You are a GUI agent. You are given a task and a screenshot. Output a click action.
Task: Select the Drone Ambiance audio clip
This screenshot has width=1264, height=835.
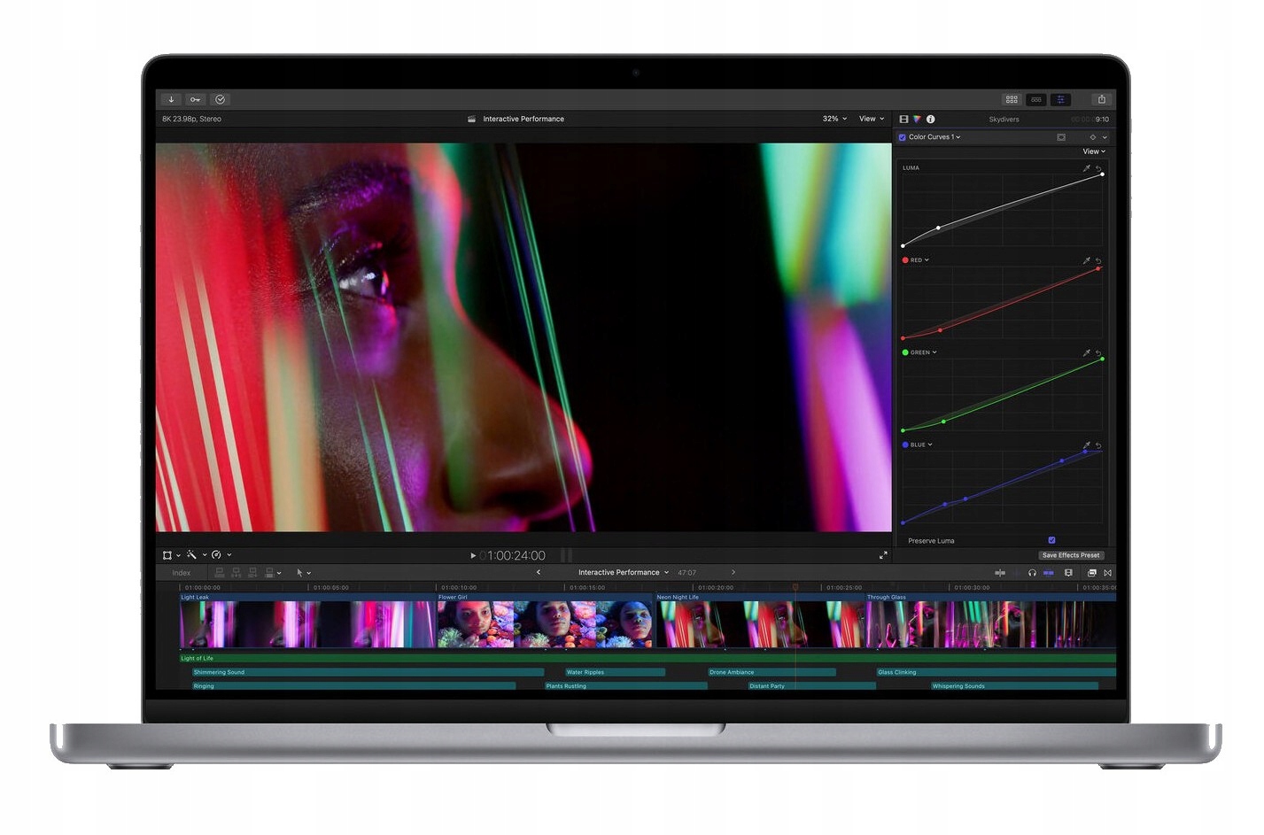tap(772, 672)
